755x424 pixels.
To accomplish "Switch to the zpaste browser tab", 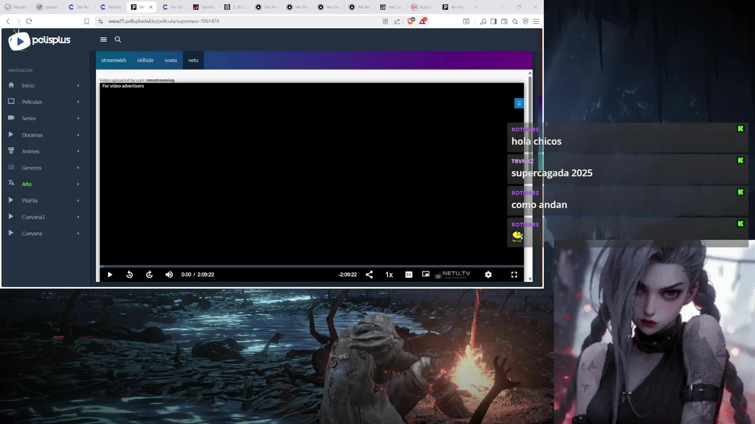I will (47, 7).
